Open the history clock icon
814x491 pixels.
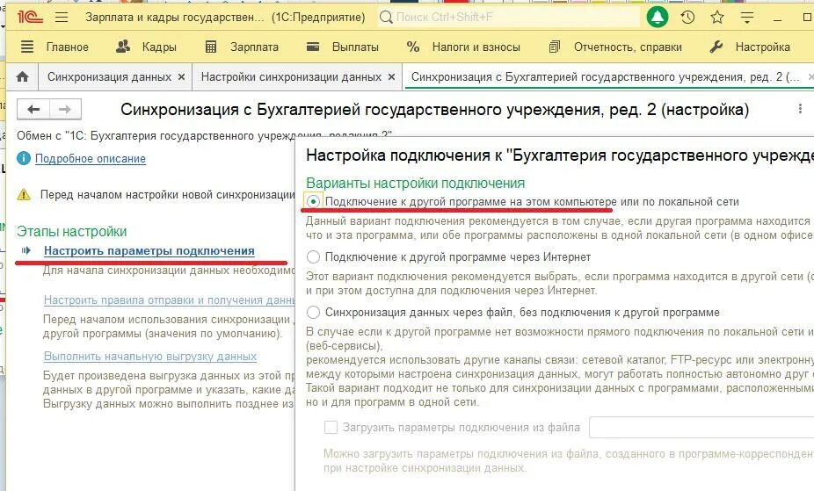coord(687,17)
